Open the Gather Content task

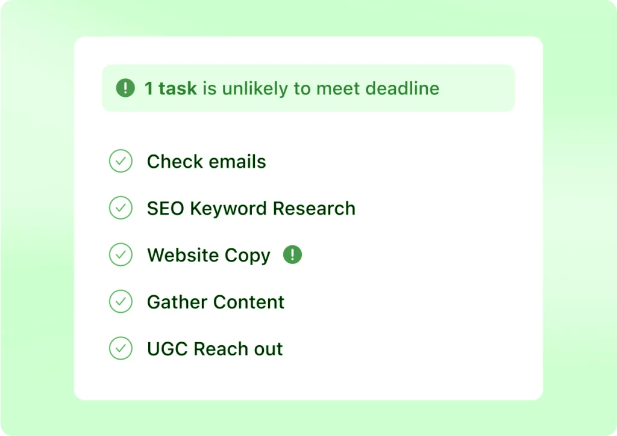tap(215, 302)
